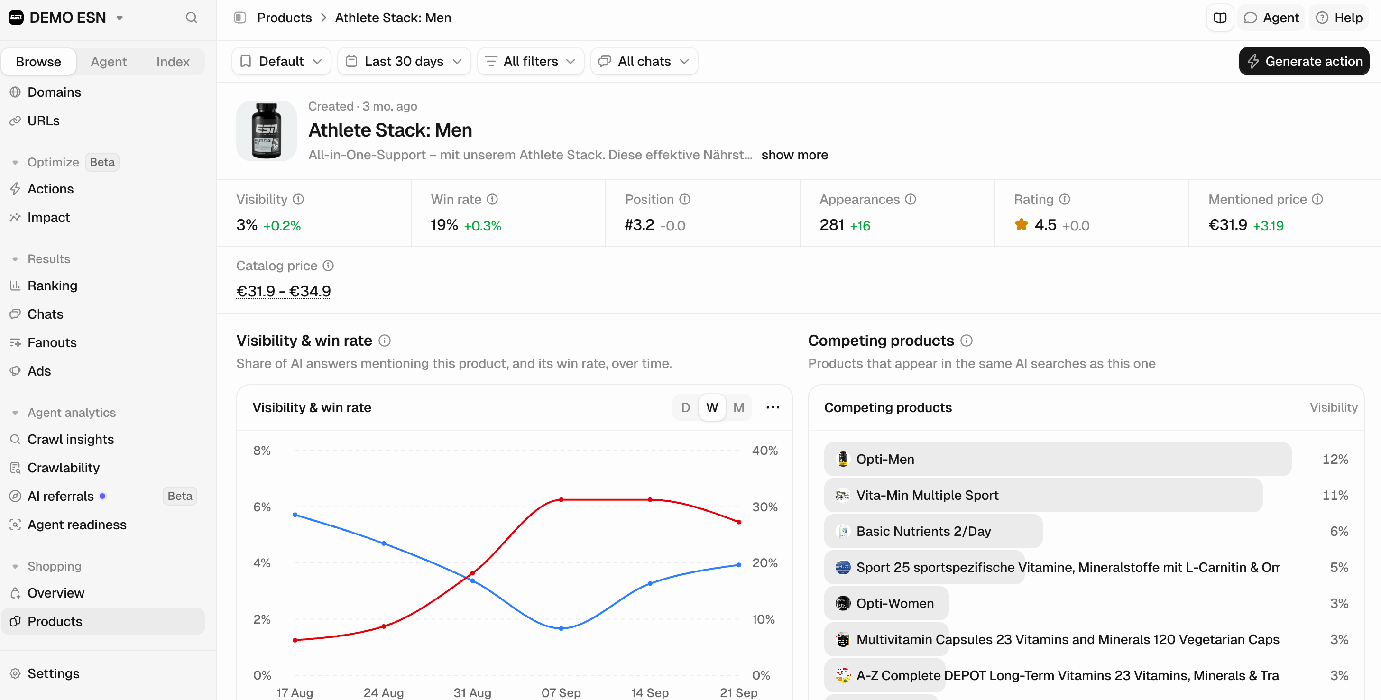The image size is (1381, 700).
Task: Select the Browse tab
Action: pos(38,62)
